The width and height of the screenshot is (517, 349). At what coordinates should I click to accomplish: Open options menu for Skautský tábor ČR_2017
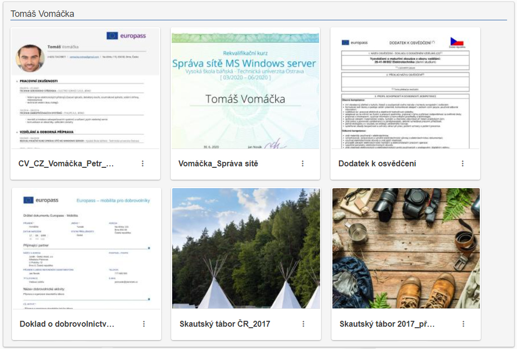click(303, 324)
